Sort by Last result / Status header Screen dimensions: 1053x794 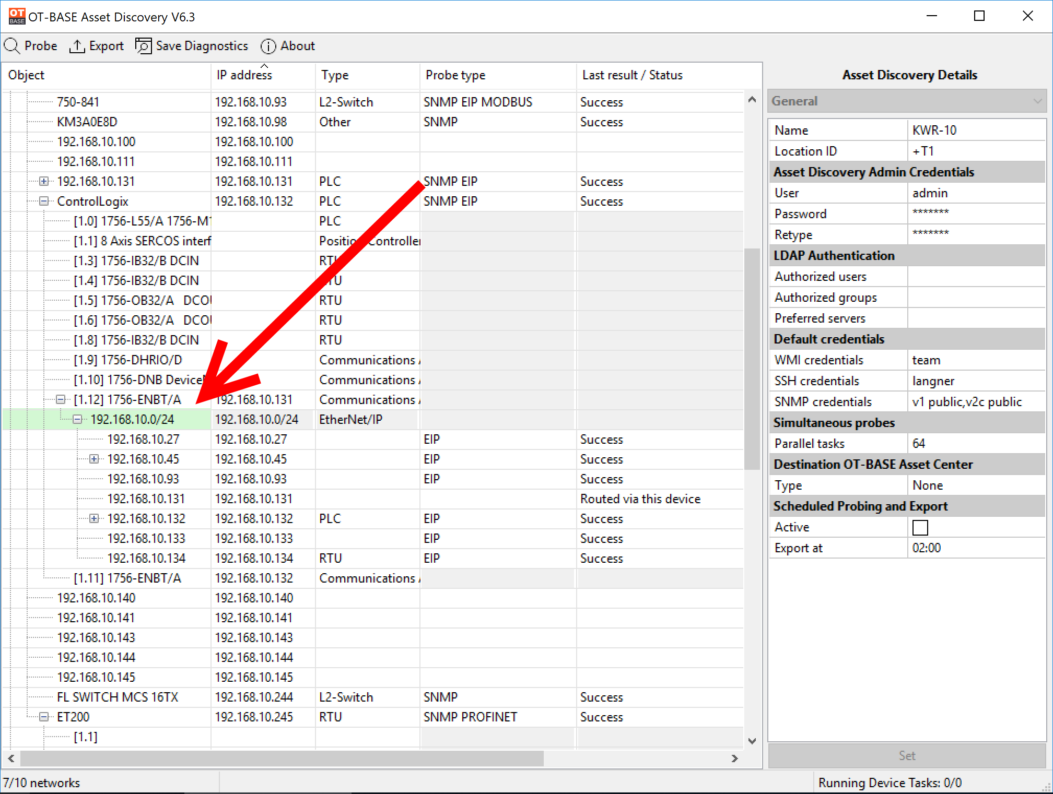pos(669,75)
